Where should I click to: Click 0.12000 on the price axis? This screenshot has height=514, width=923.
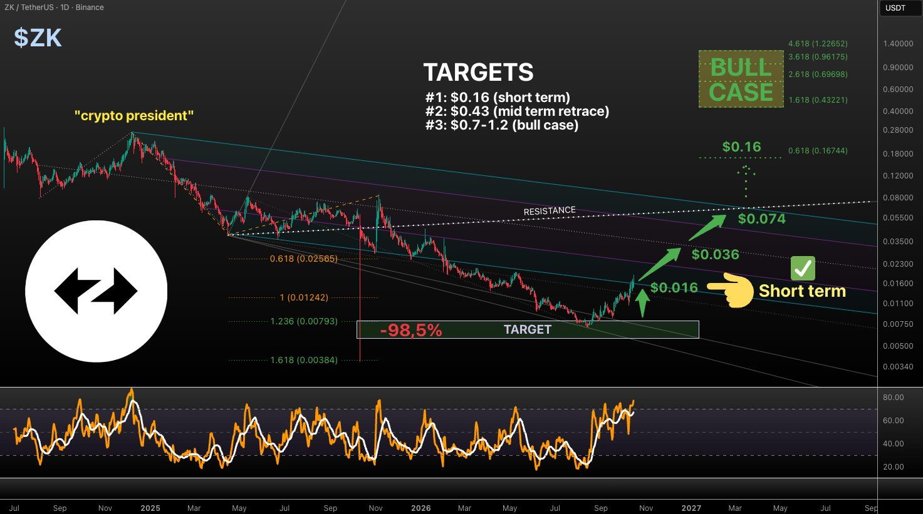(898, 176)
